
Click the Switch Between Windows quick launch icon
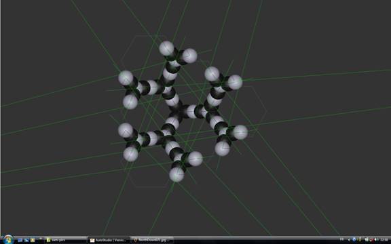[x=26, y=240]
